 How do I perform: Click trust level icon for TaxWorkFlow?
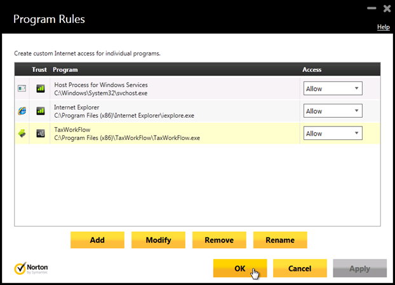pos(41,133)
